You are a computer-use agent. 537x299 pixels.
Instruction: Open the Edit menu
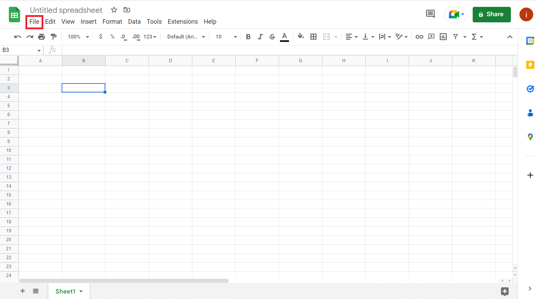[50, 22]
